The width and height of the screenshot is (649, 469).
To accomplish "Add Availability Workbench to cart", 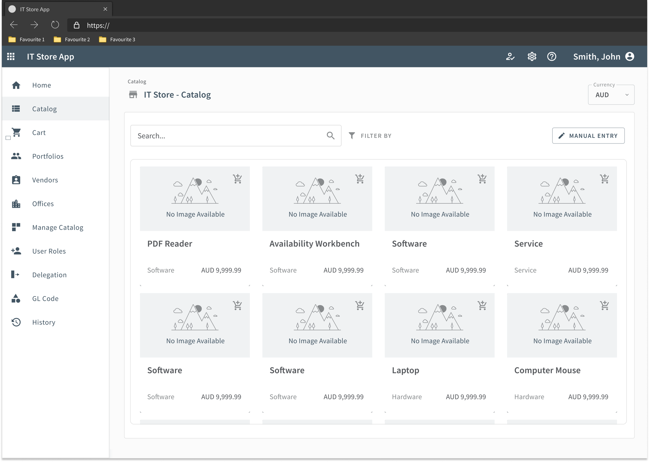I will pyautogui.click(x=360, y=179).
